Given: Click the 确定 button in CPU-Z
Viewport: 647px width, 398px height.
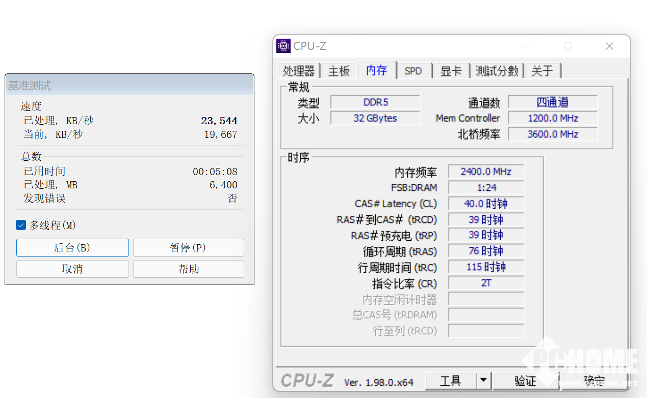Looking at the screenshot, I should tap(593, 381).
